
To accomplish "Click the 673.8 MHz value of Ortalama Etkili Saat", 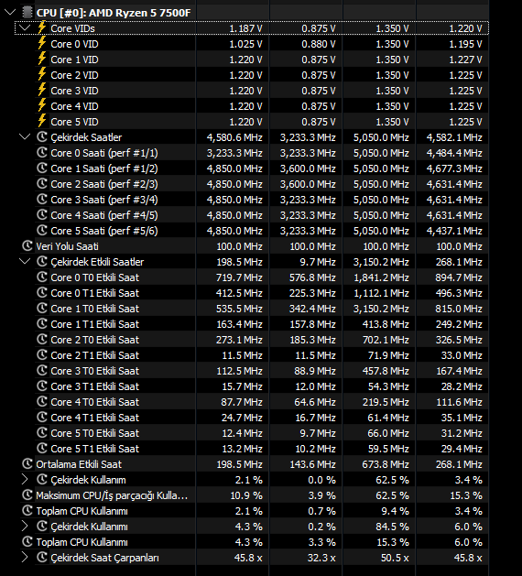I will point(386,464).
